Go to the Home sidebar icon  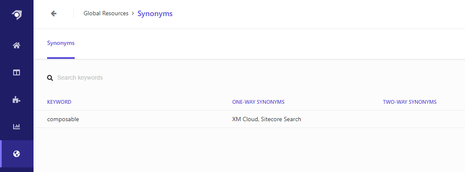pos(17,45)
